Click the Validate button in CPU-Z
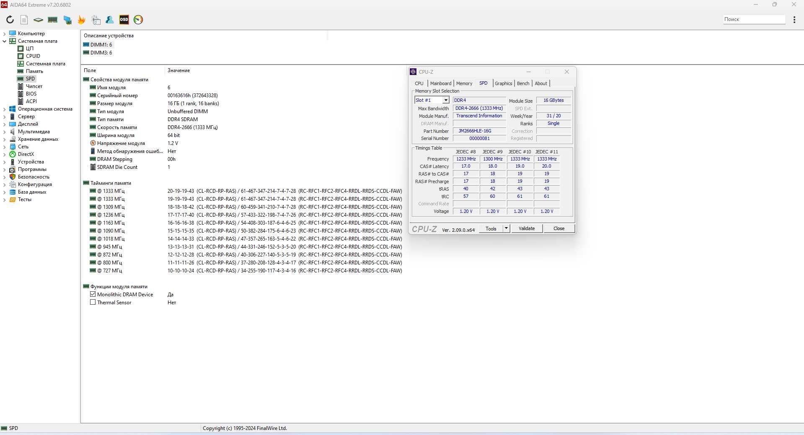The width and height of the screenshot is (804, 435). 527,228
